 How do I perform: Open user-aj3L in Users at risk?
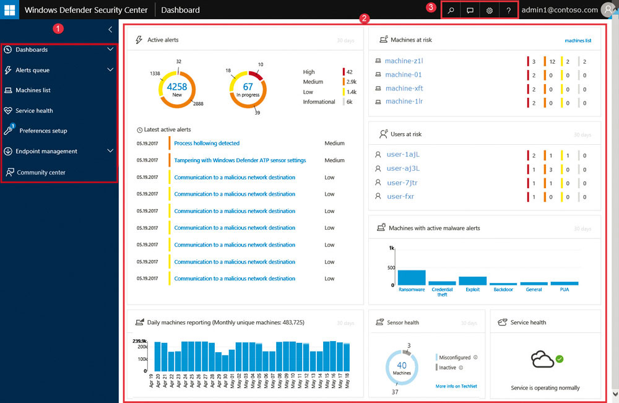[403, 168]
